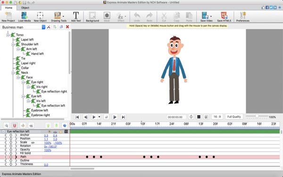Switch to the Home tab
Viewport: 283px width, 177px height.
[8, 8]
